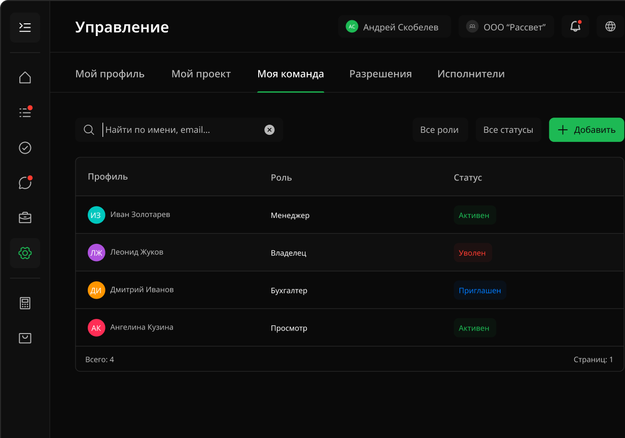Click the «Приглашен» status of Дмитрий Иванов
The width and height of the screenshot is (625, 438).
click(480, 290)
